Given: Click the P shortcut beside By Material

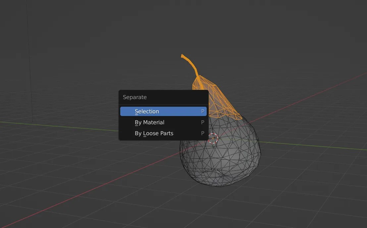Looking at the screenshot, I should 202,122.
